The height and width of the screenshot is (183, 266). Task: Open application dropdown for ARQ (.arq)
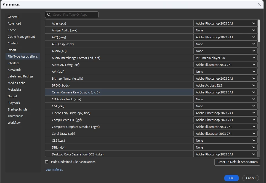[x=225, y=37]
